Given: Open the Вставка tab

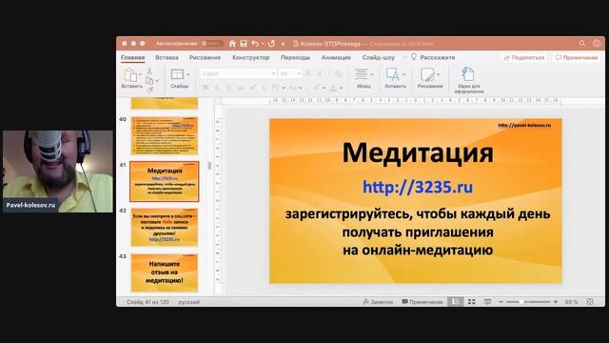Looking at the screenshot, I should point(167,57).
